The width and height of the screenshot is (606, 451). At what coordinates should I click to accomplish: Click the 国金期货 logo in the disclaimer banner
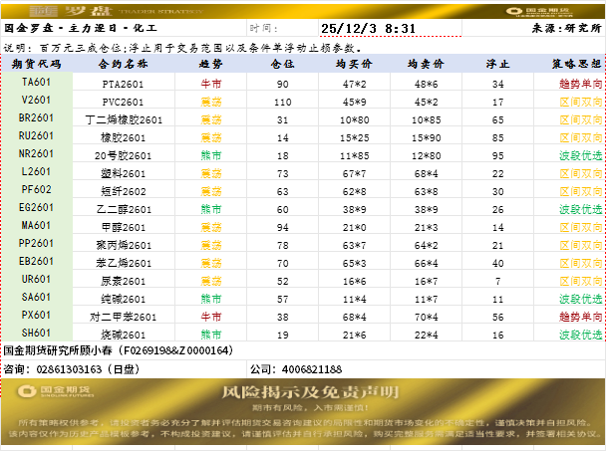56,391
